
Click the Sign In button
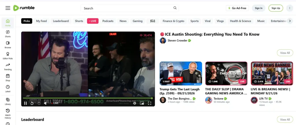[x=258, y=8]
